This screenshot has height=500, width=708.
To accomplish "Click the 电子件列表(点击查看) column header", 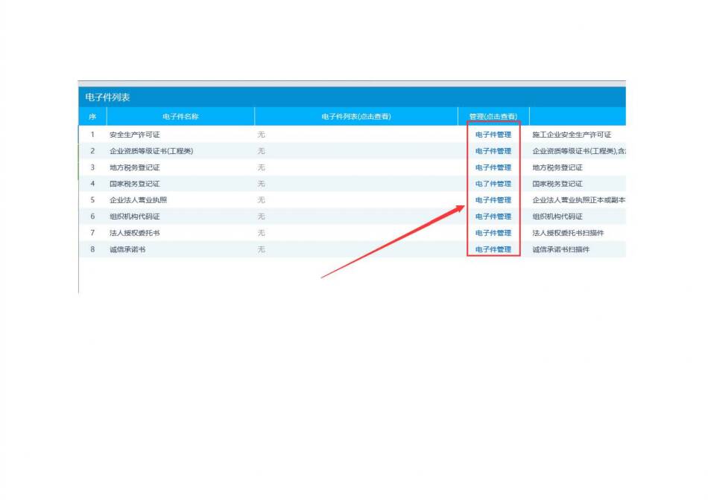I will (355, 117).
